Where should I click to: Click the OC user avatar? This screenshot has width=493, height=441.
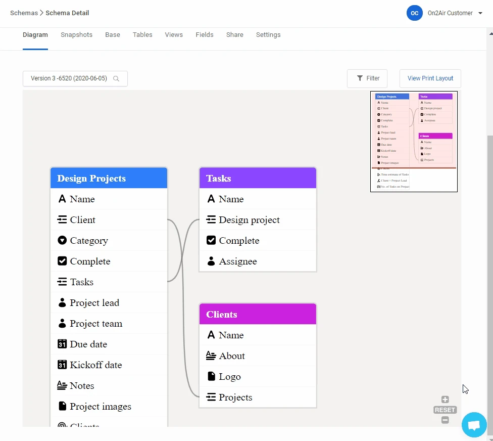(x=414, y=13)
